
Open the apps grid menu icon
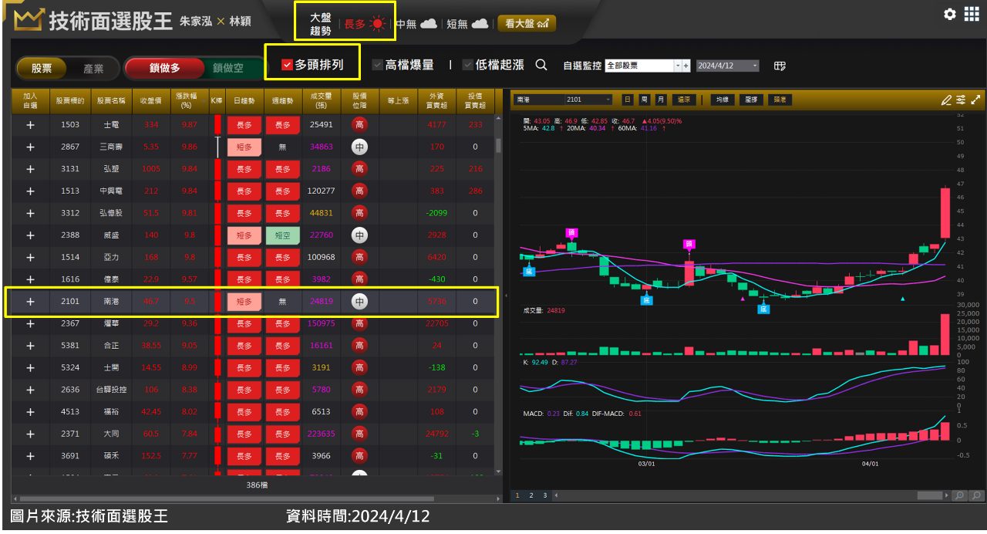(972, 14)
